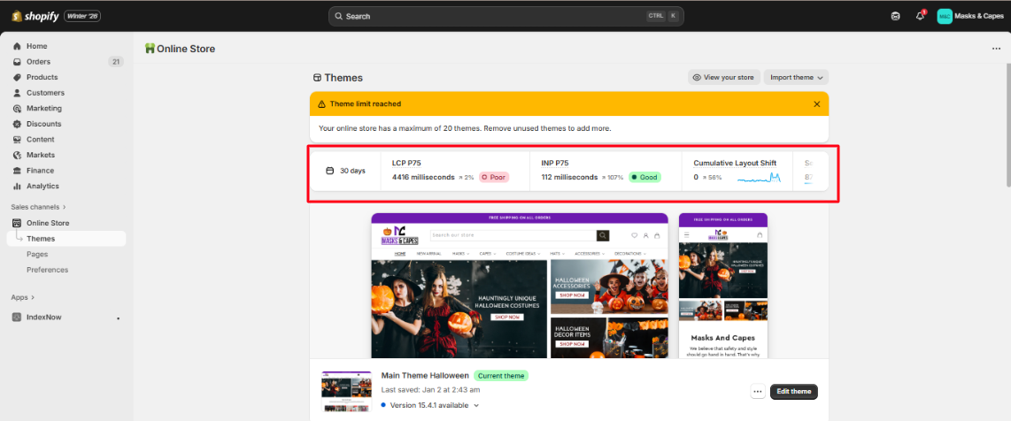Click the Content icon in the sidebar
Screen dimensions: 1011x421
coord(18,139)
